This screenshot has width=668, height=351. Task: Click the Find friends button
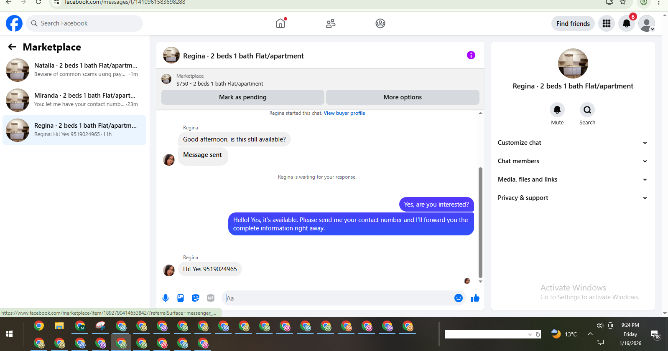point(573,24)
